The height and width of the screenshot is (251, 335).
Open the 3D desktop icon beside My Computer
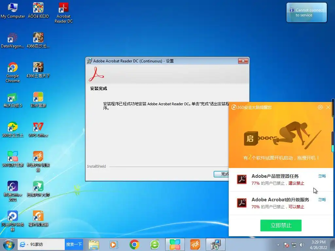pos(38,11)
